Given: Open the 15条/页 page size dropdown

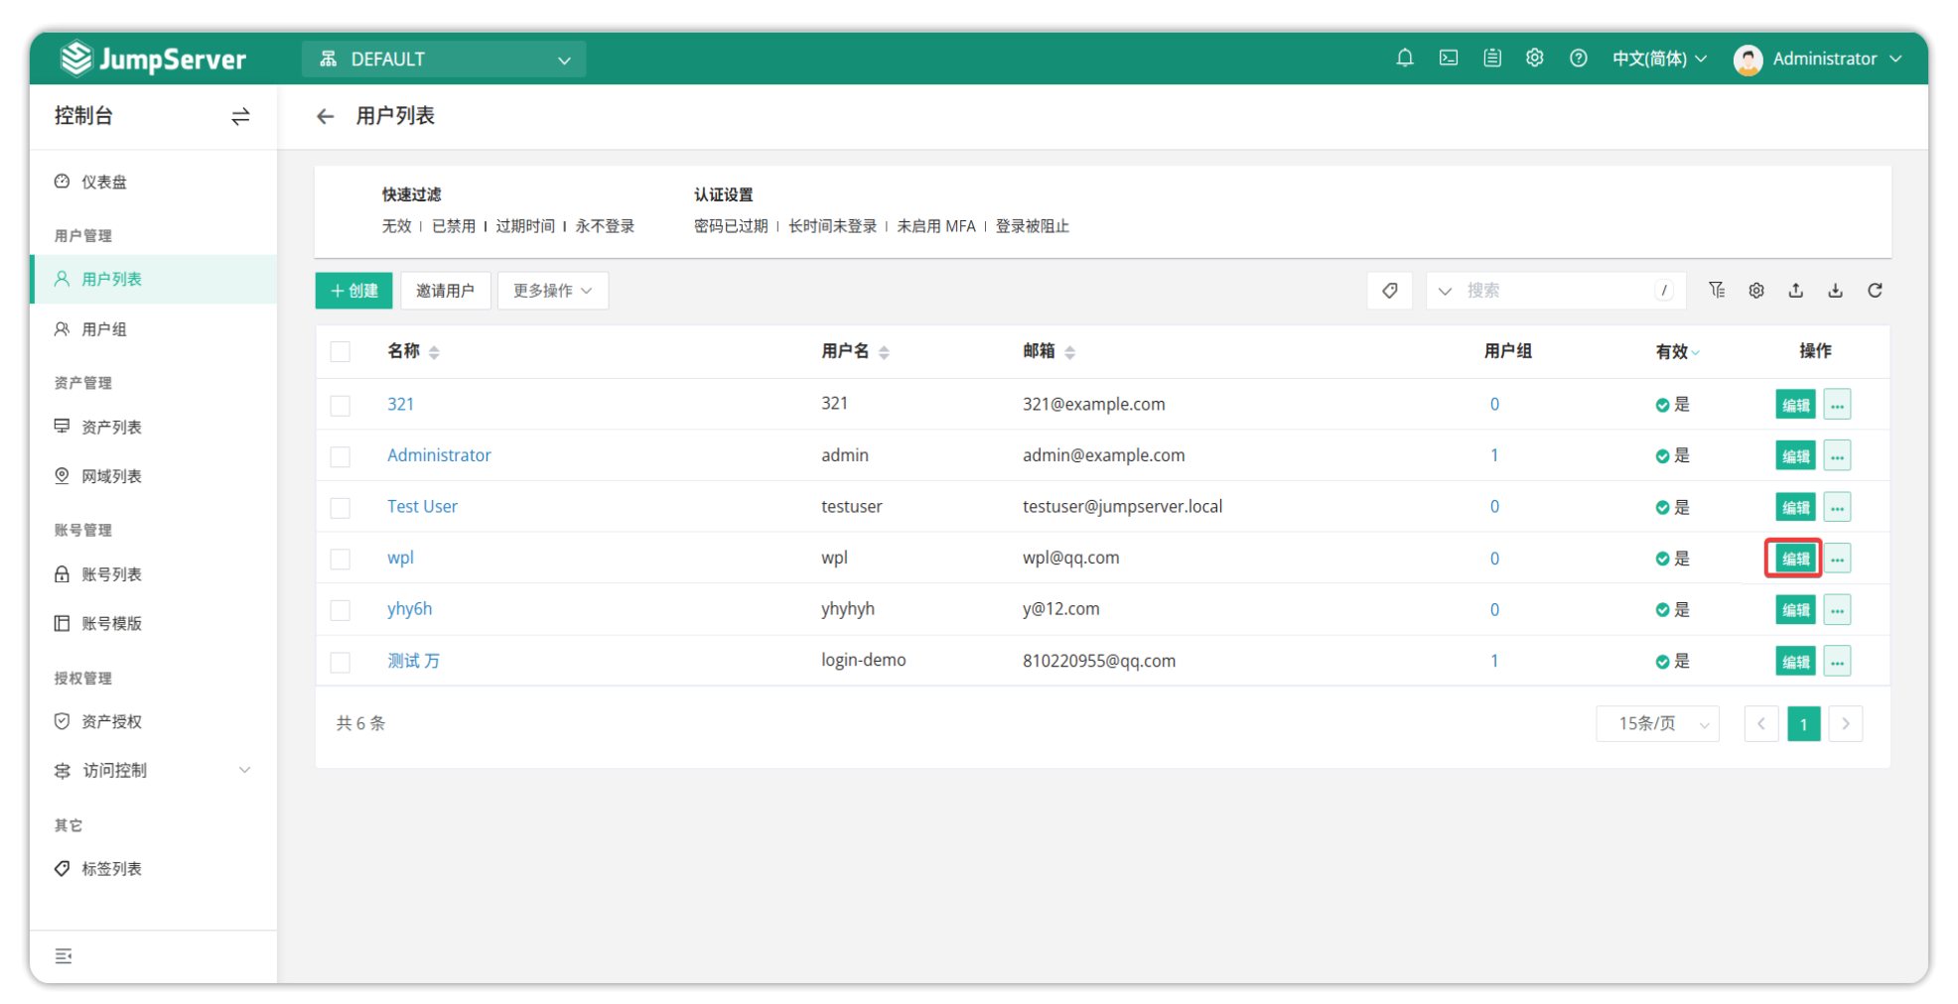Looking at the screenshot, I should pos(1657,724).
